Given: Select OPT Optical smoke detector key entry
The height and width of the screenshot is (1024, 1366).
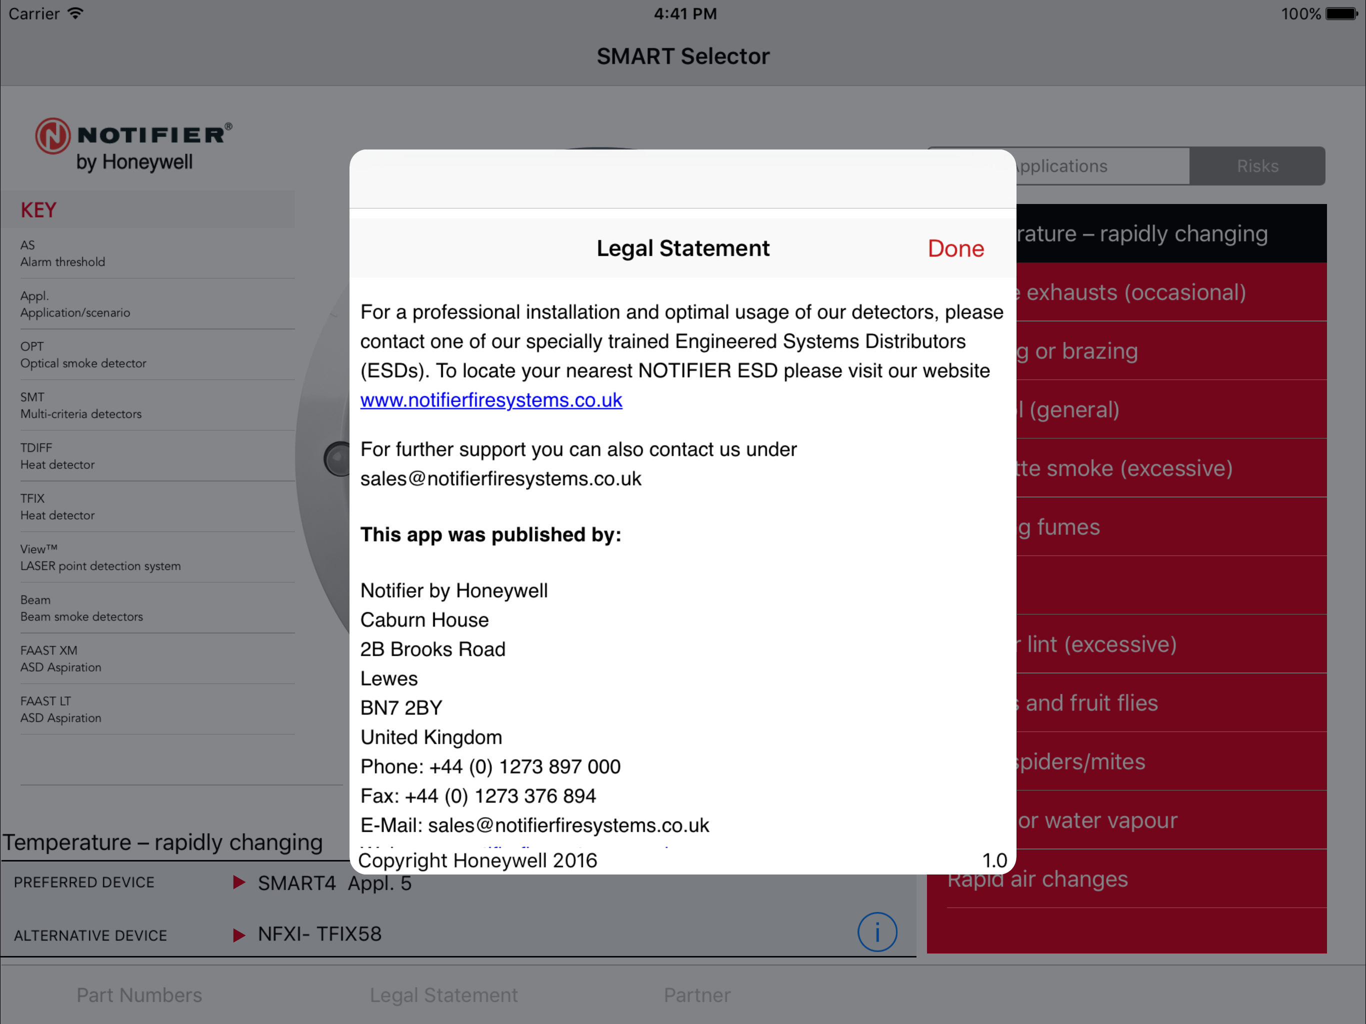Looking at the screenshot, I should [x=83, y=355].
